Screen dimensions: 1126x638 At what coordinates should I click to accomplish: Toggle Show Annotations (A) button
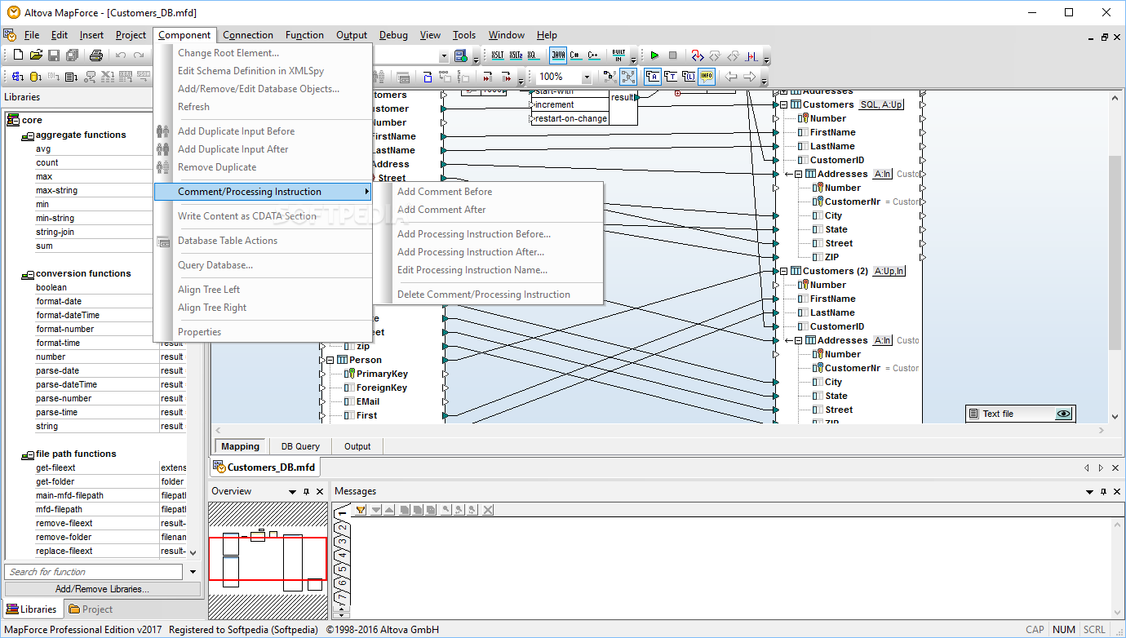click(653, 77)
